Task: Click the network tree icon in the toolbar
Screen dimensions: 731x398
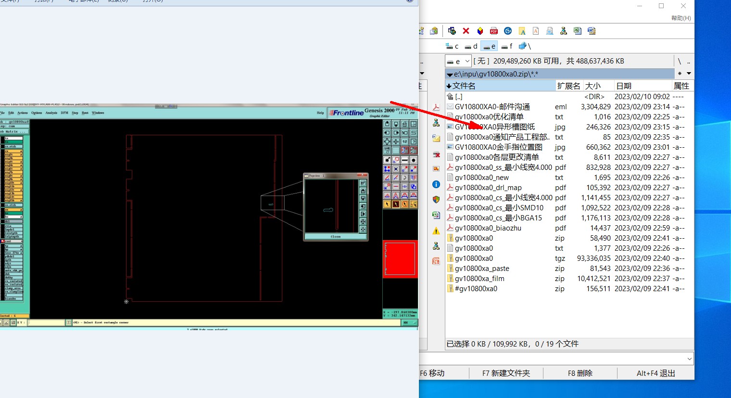Action: [x=564, y=31]
